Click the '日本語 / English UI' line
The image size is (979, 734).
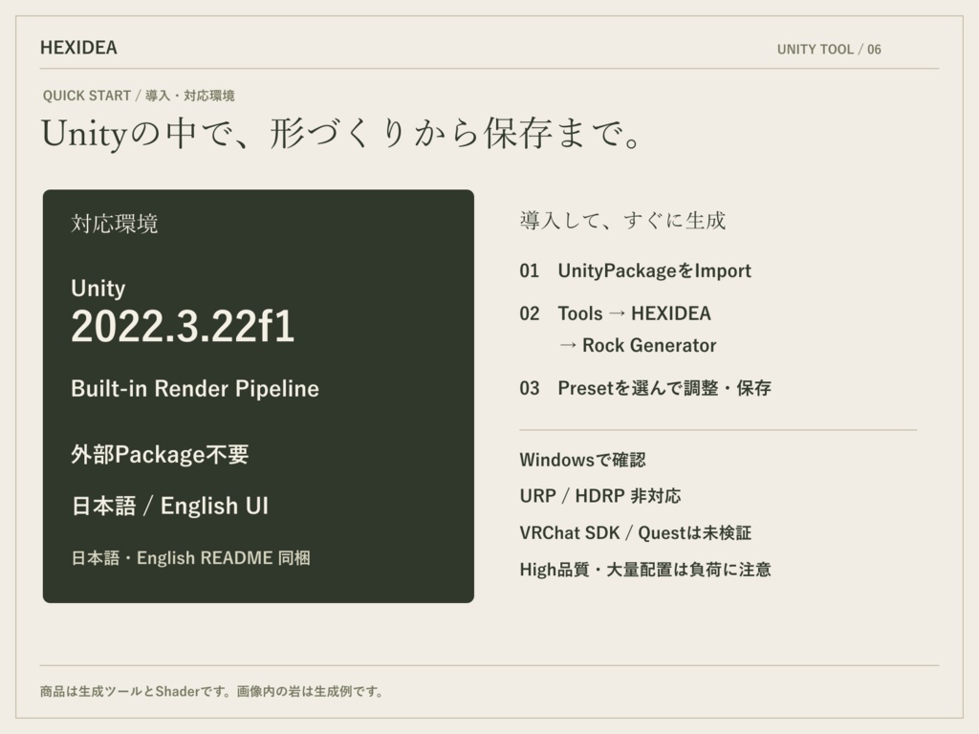pos(170,506)
